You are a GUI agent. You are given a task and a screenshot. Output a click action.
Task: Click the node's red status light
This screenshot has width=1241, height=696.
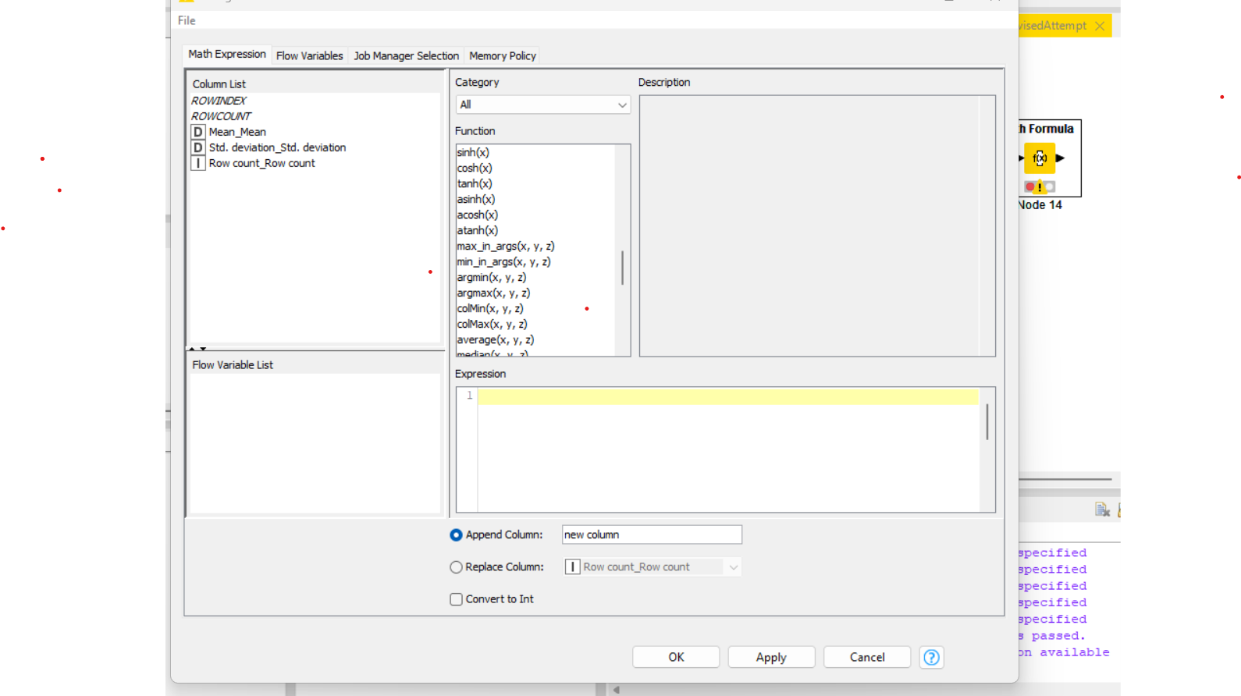(1030, 186)
